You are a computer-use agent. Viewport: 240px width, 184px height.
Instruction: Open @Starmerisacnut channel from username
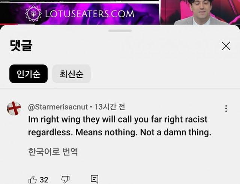point(58,107)
